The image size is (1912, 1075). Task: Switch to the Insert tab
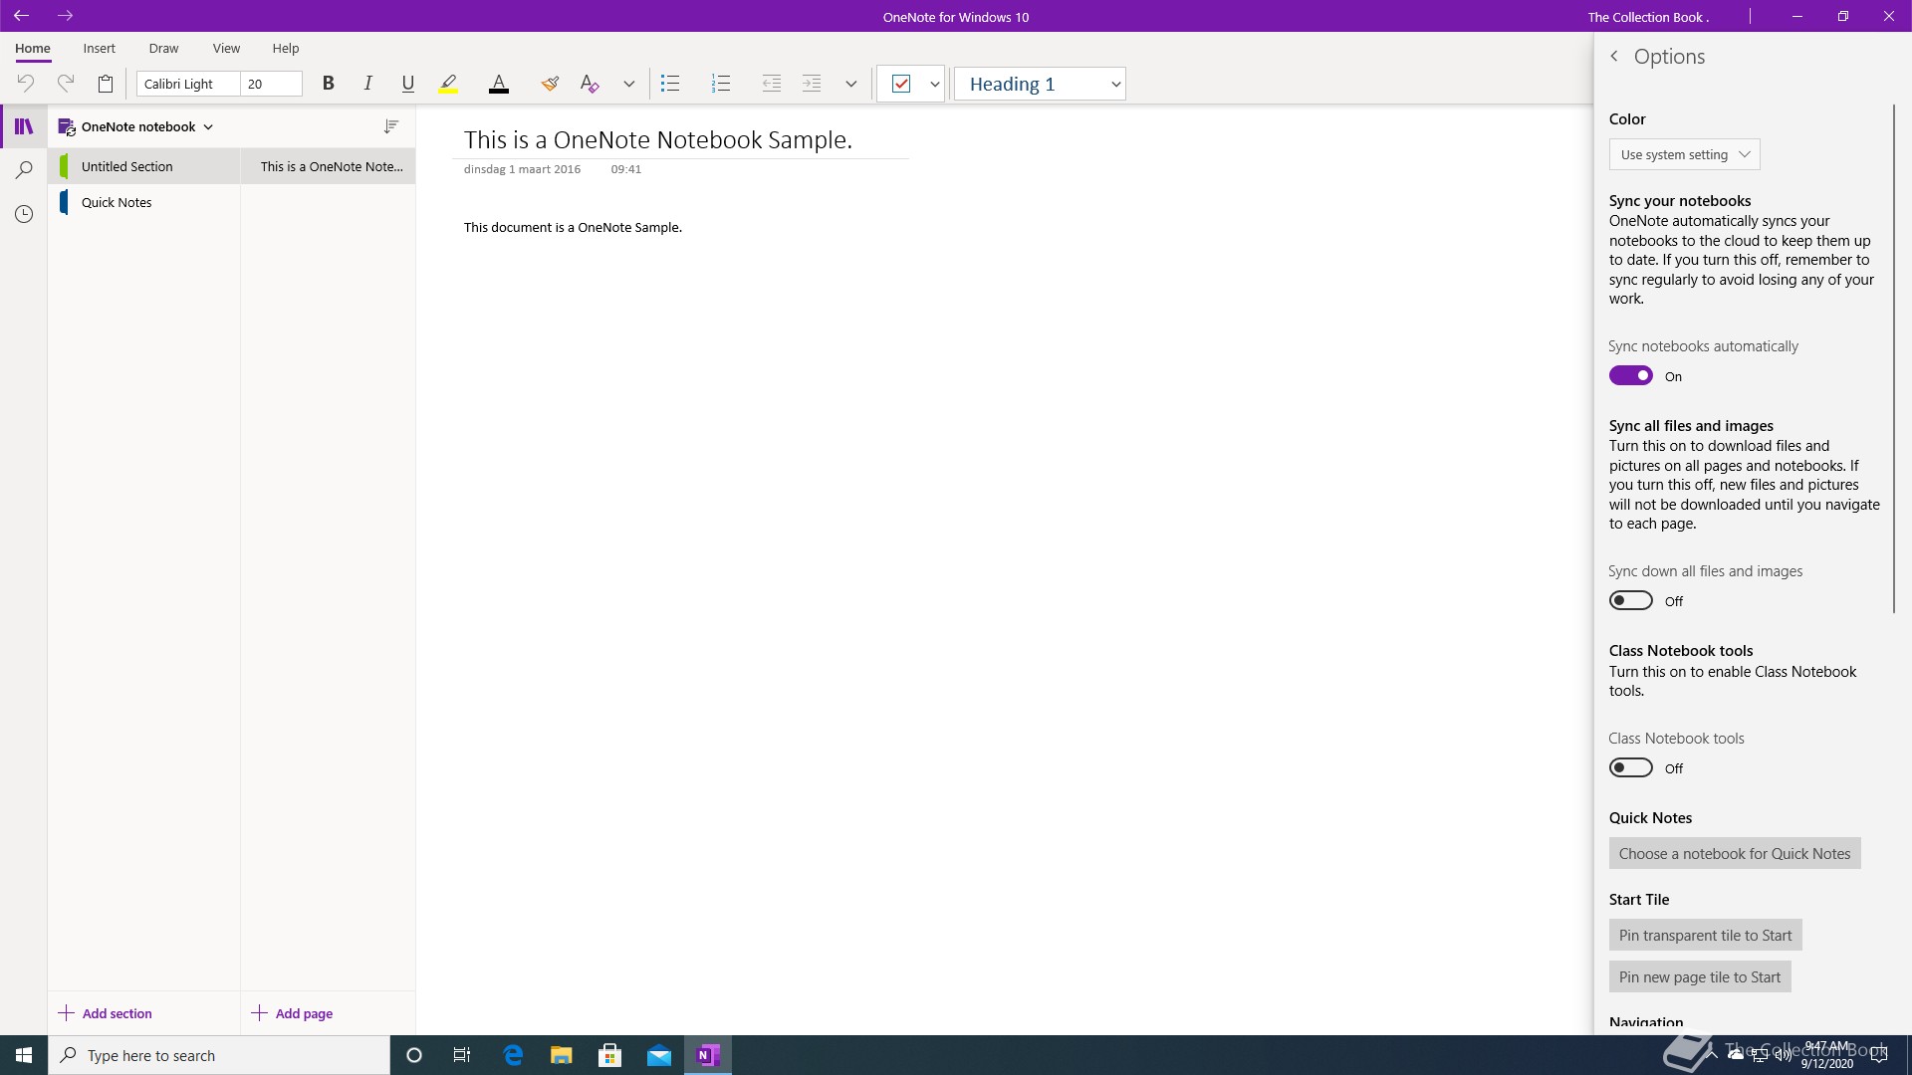(99, 48)
